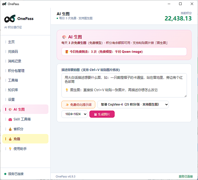This screenshot has width=198, height=180.
Task: Close the OnePass window
Action: 192,4
